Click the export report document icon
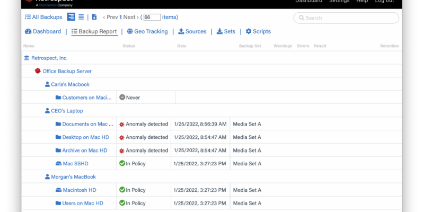The width and height of the screenshot is (424, 212). click(x=94, y=17)
